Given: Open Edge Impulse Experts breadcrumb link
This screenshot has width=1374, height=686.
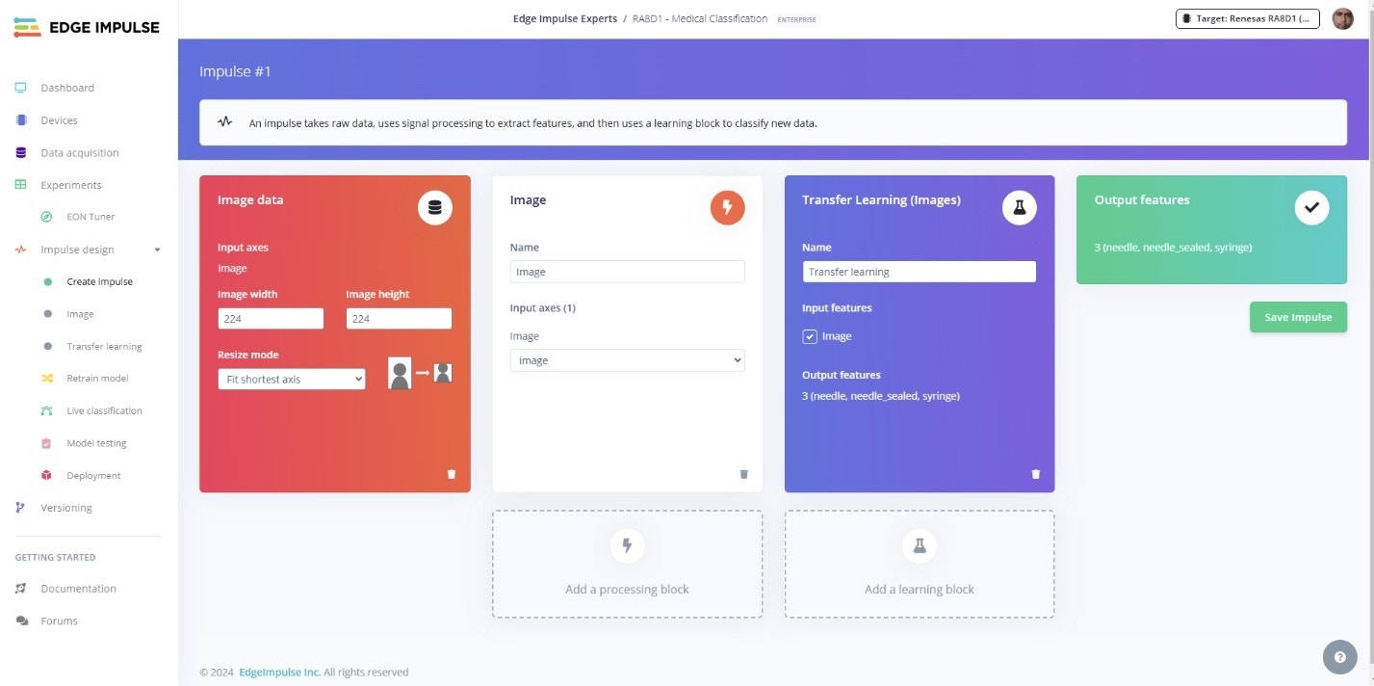Looking at the screenshot, I should point(565,19).
